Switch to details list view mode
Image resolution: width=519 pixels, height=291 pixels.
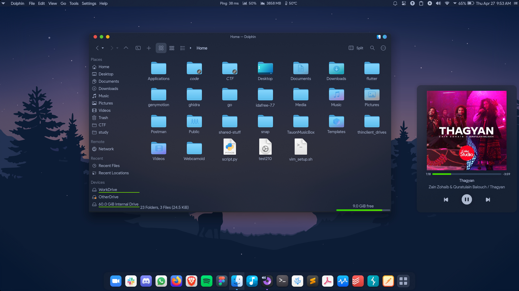pos(183,48)
